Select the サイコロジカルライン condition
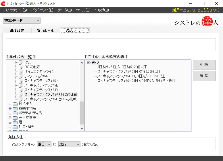The image size is (223, 161). click(39, 72)
